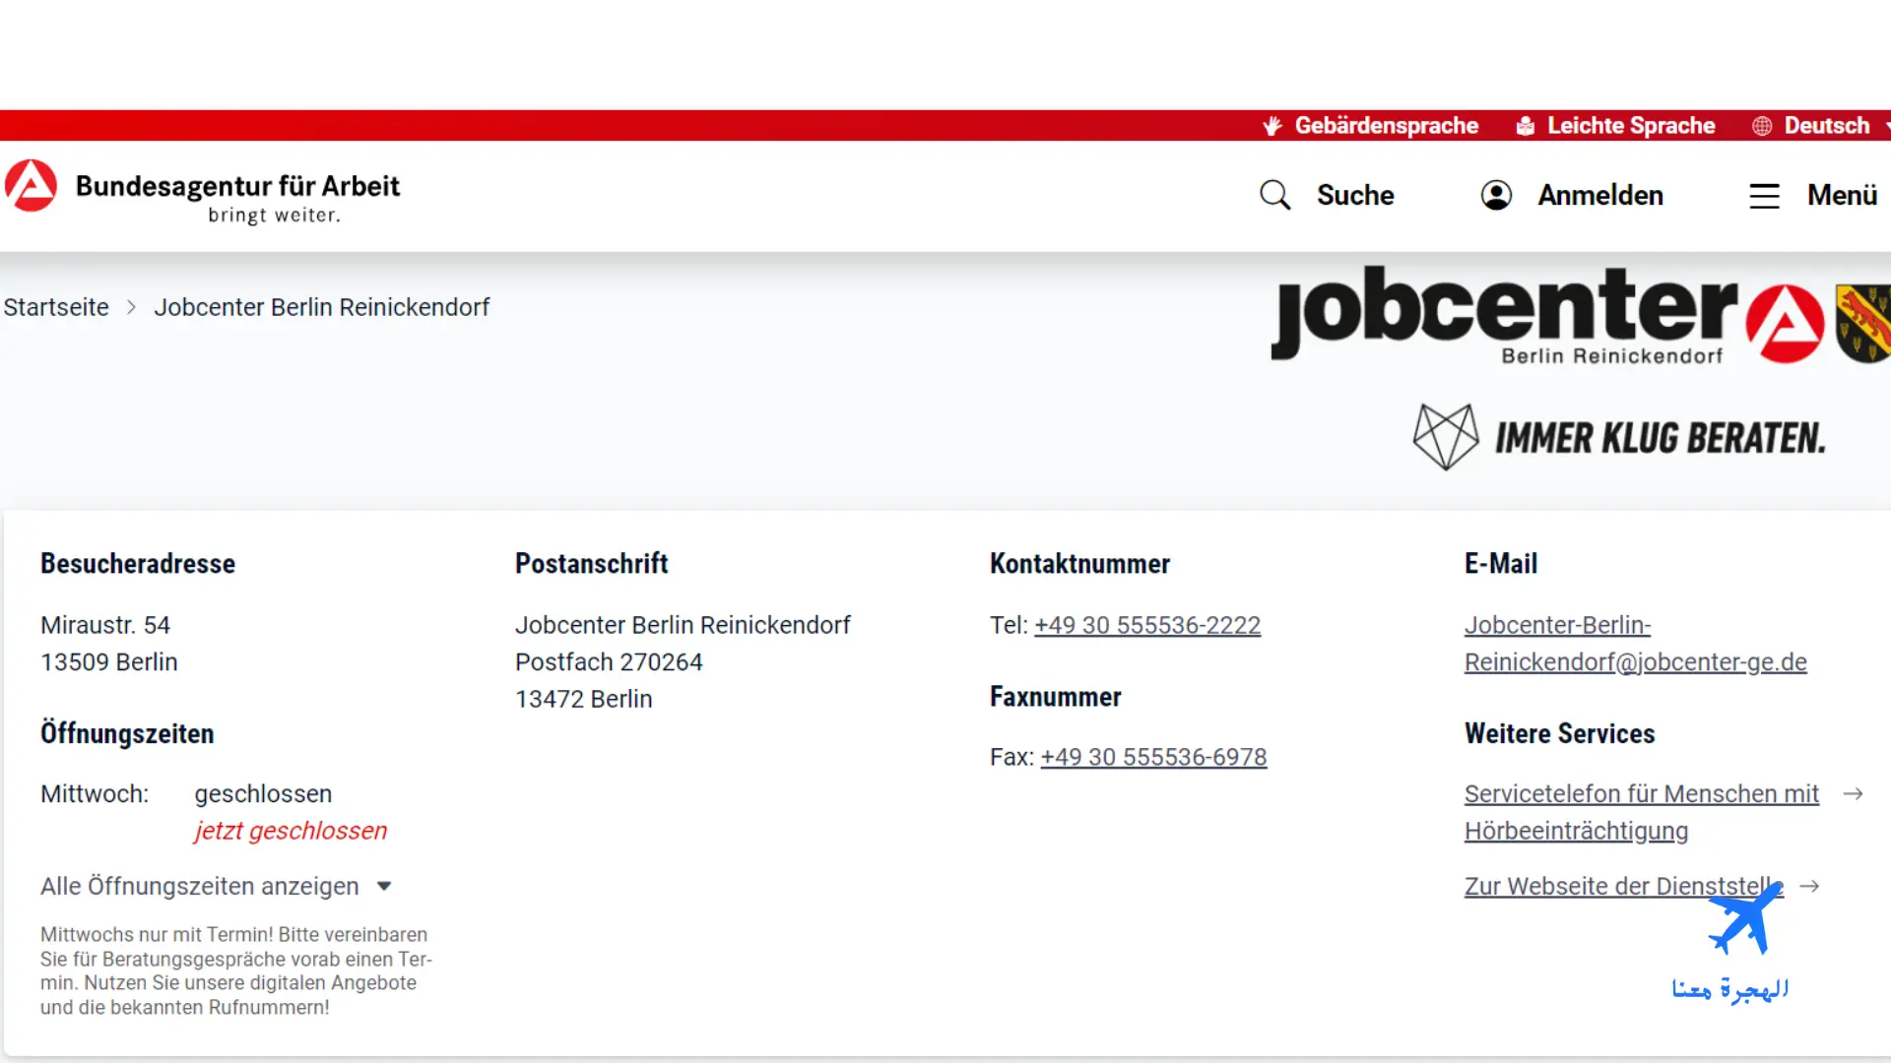Click the text 13472 Berlin
This screenshot has width=1891, height=1063.
(583, 699)
